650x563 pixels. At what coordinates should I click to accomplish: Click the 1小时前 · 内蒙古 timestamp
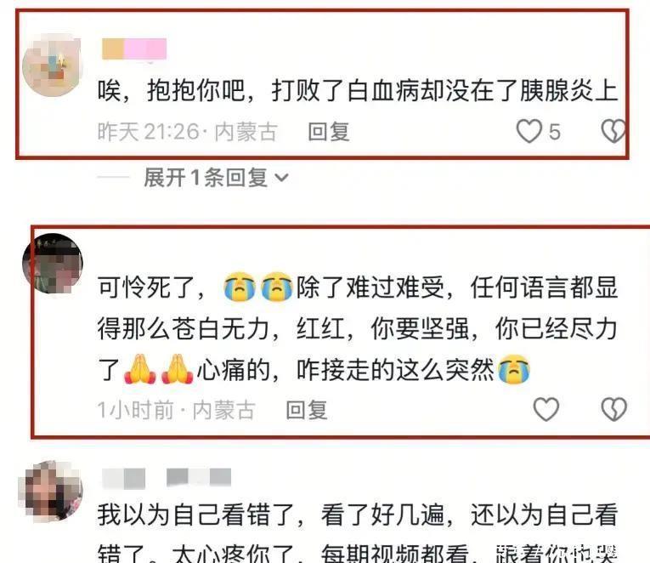point(176,410)
